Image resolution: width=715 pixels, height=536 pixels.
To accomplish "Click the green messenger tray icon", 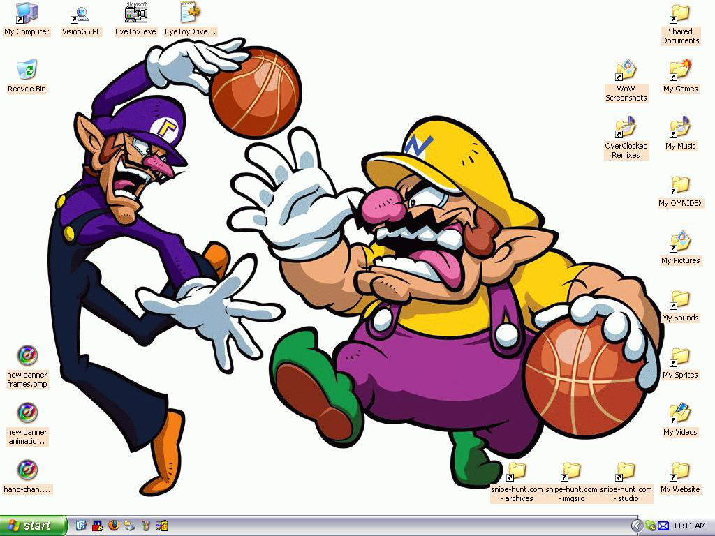I will pos(650,526).
